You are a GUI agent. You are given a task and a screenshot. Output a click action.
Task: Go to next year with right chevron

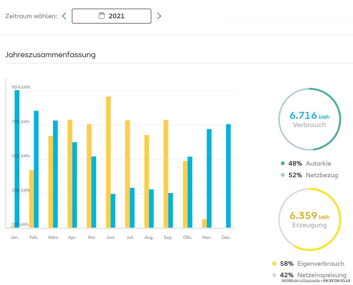click(x=159, y=16)
